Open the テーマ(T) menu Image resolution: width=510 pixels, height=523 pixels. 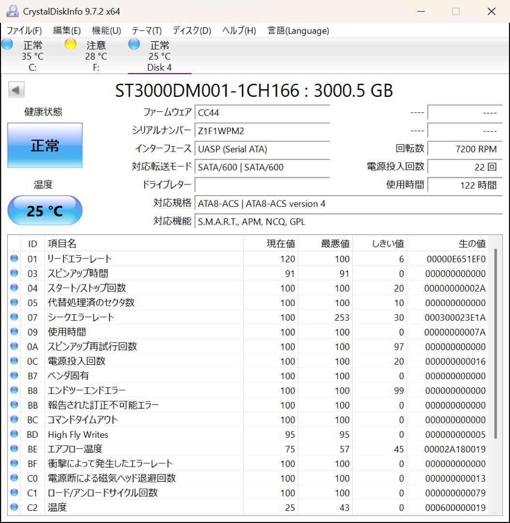pos(147,31)
